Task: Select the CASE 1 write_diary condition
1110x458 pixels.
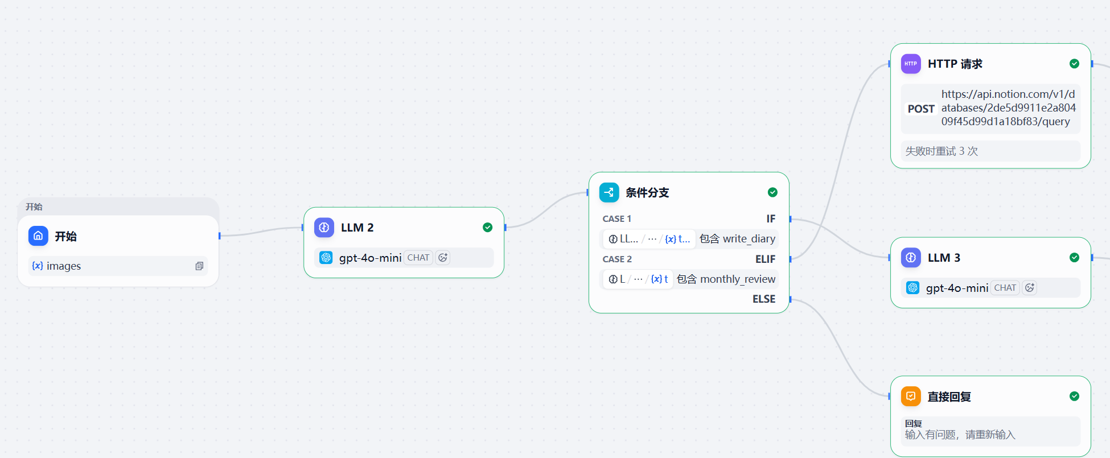Action: (689, 239)
